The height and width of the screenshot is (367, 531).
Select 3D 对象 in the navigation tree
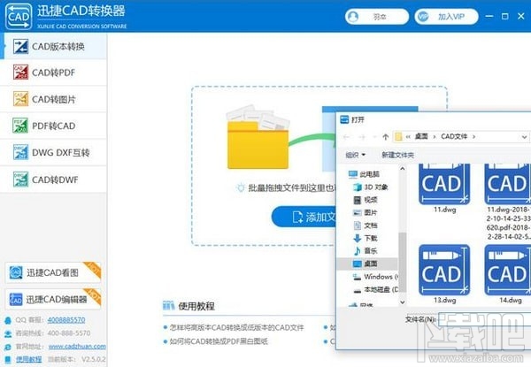[x=371, y=187]
